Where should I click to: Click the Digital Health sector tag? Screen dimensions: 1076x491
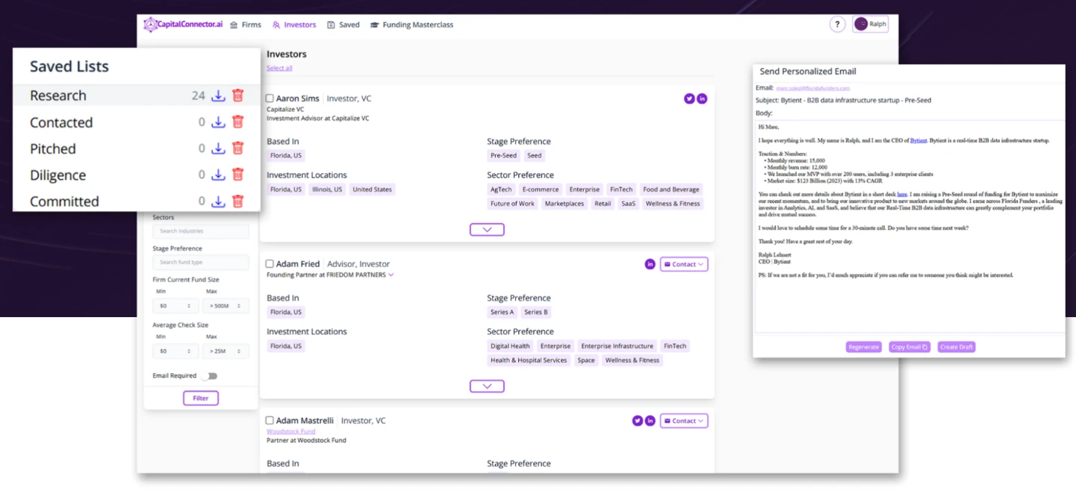pyautogui.click(x=511, y=346)
